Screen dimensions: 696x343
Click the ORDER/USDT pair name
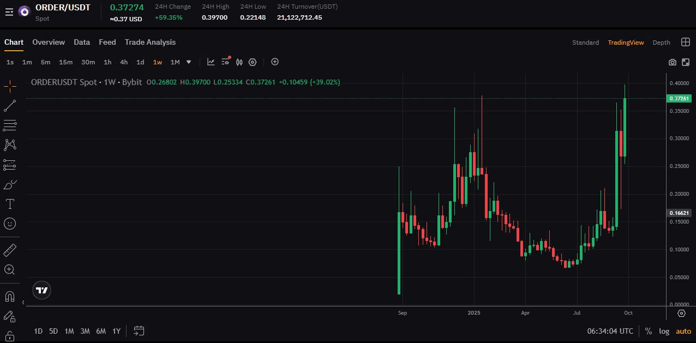(63, 8)
